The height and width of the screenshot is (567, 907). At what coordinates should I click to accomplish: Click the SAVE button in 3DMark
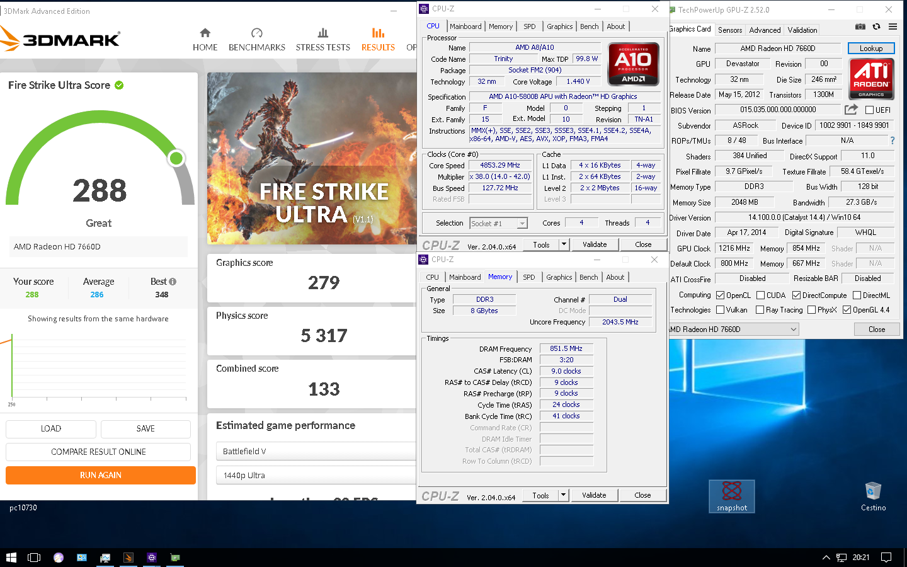pyautogui.click(x=145, y=428)
